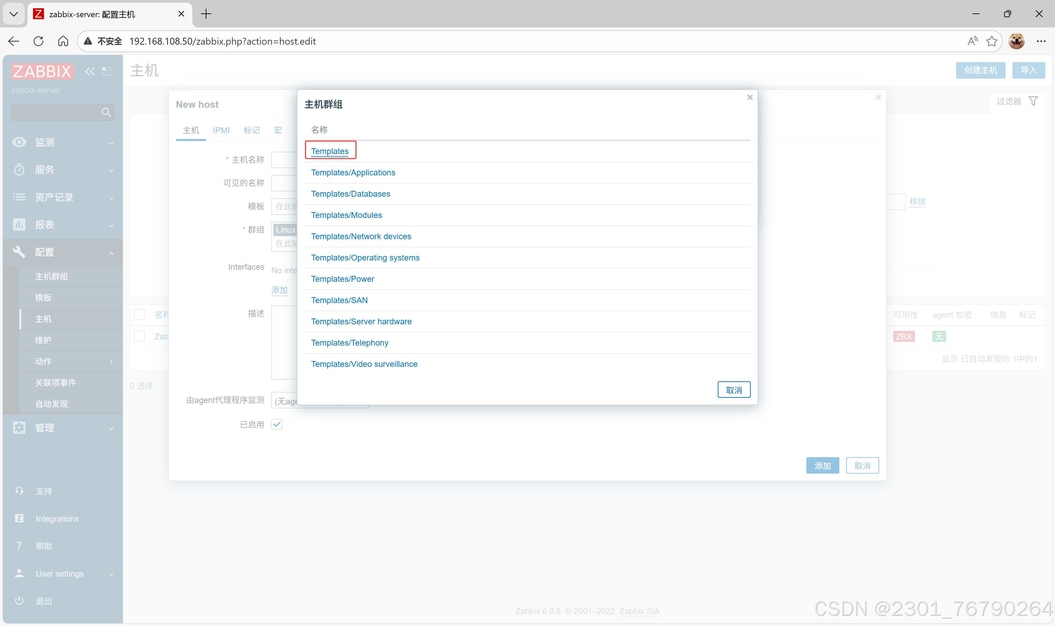Image resolution: width=1055 pixels, height=626 pixels.
Task: Open 模板 in configuration submenu
Action: 43,298
